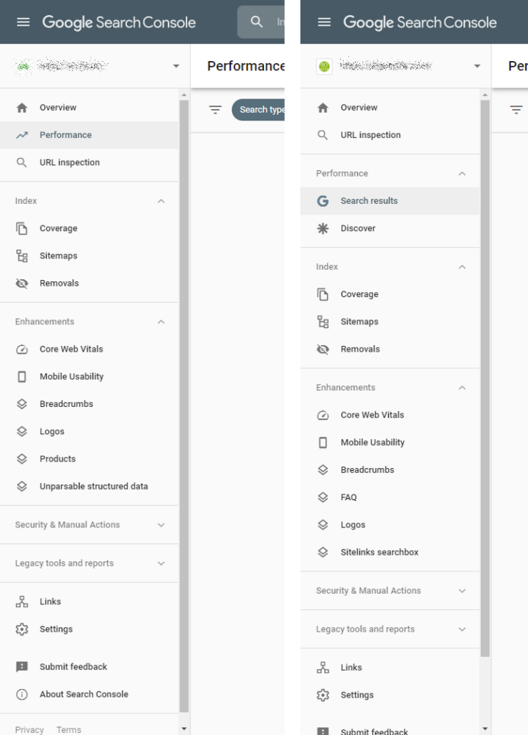The height and width of the screenshot is (735, 528).
Task: Open Privacy link at left panel bottom
Action: 29,729
